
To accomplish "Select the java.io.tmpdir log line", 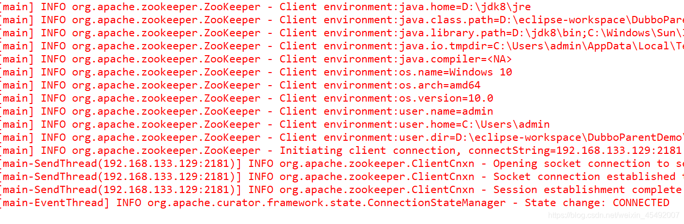I will click(342, 46).
